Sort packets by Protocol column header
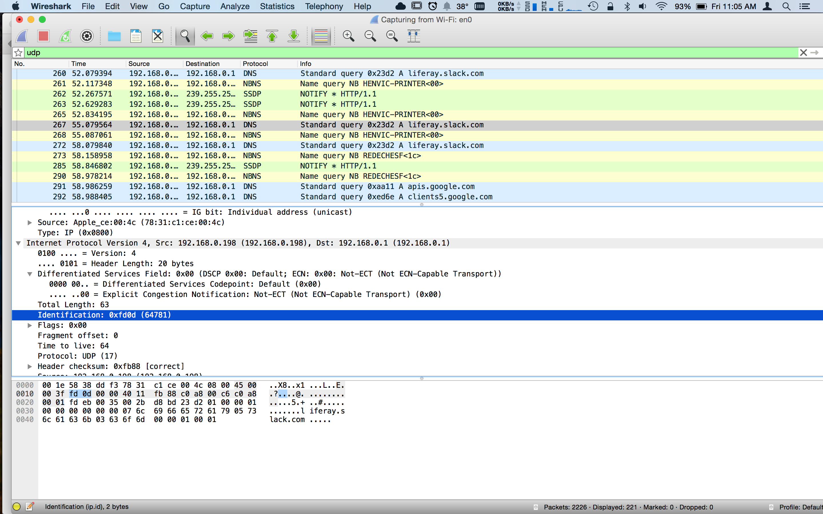Screen dimensions: 823x514 coord(255,64)
